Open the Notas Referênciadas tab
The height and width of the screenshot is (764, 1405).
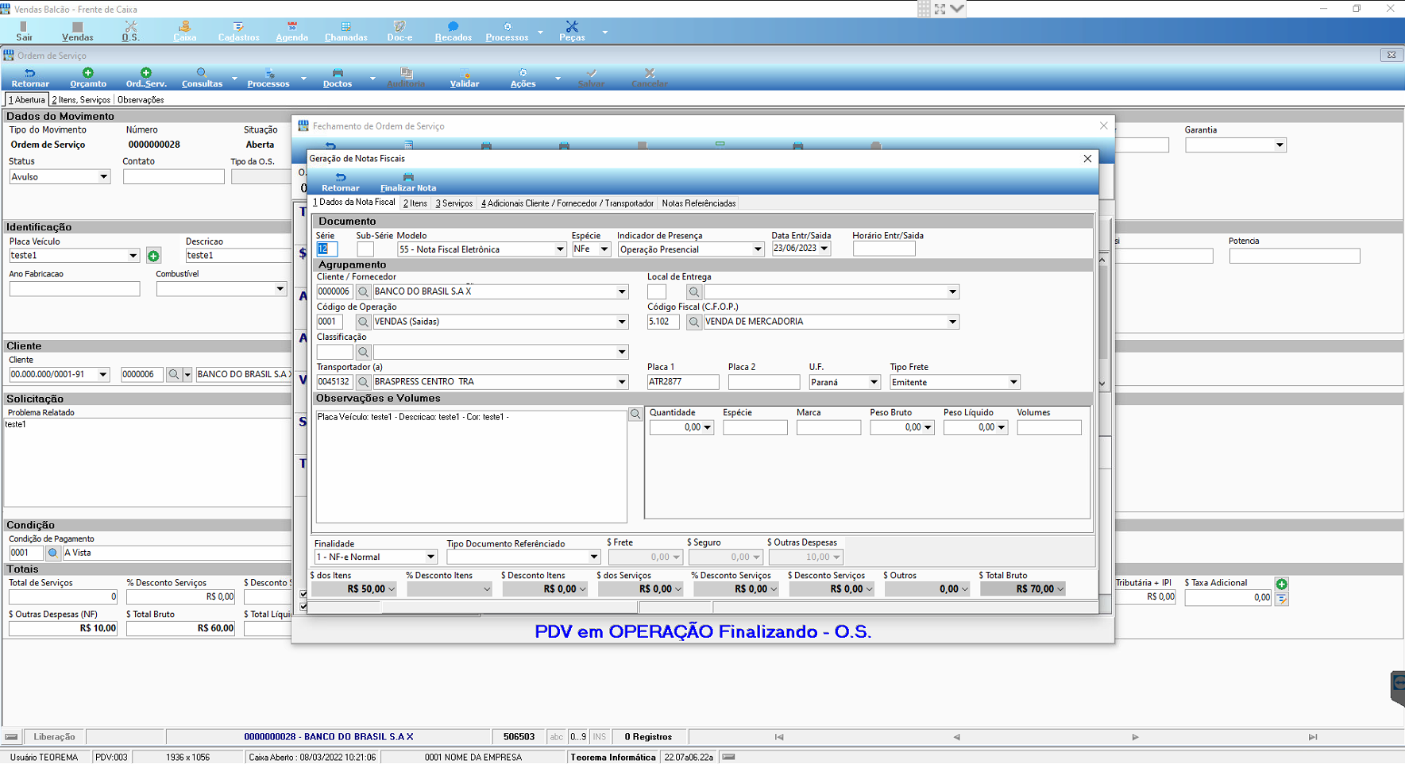pos(699,203)
